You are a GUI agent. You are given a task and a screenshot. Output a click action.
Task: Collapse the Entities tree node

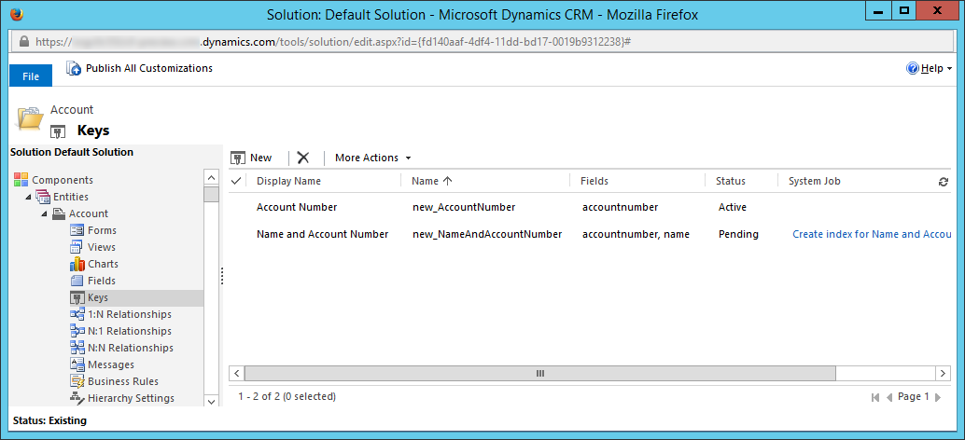(x=28, y=198)
